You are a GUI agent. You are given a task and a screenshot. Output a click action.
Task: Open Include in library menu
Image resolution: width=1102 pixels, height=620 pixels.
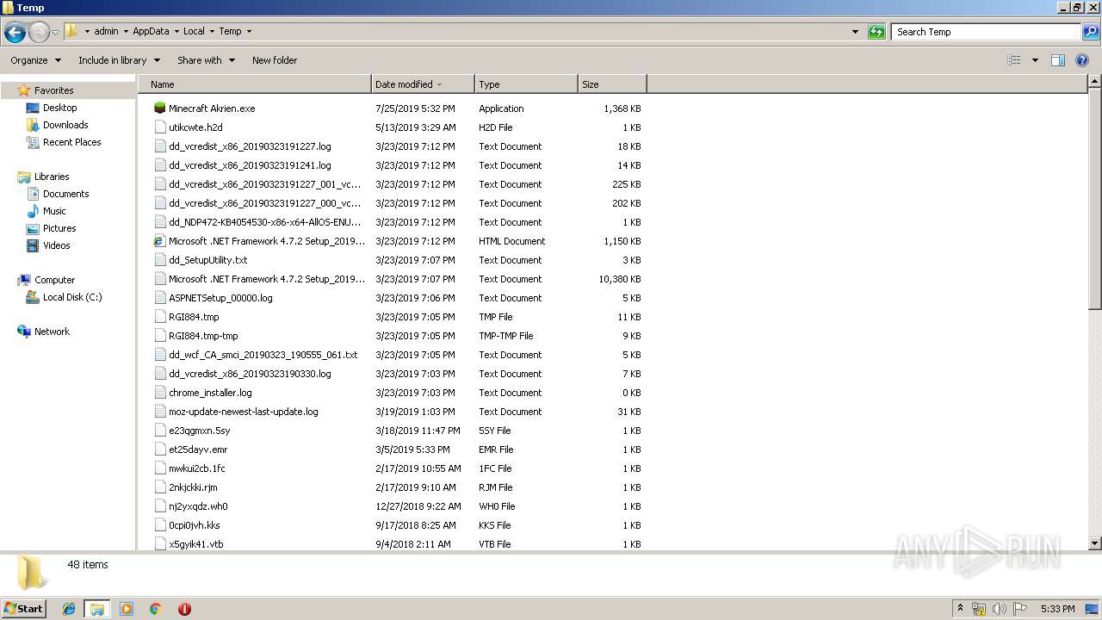[x=119, y=60]
